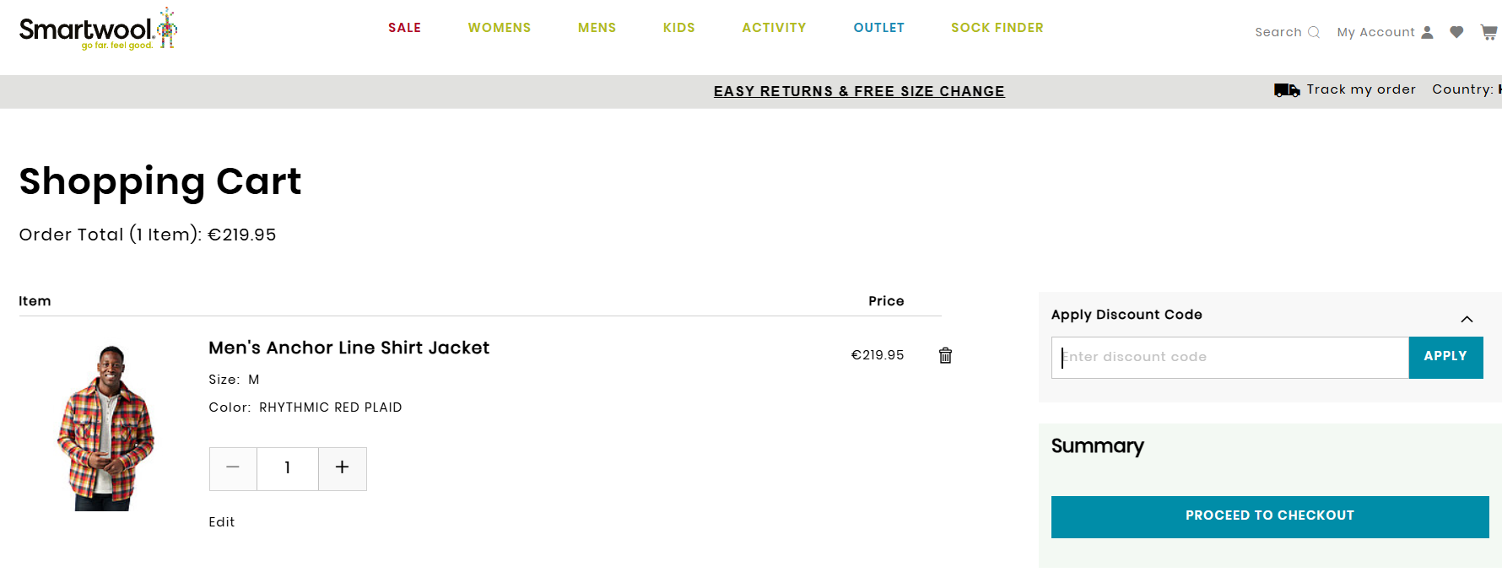Open the SOCK FINDER menu item
Viewport: 1502px width, 572px height.
click(x=997, y=28)
